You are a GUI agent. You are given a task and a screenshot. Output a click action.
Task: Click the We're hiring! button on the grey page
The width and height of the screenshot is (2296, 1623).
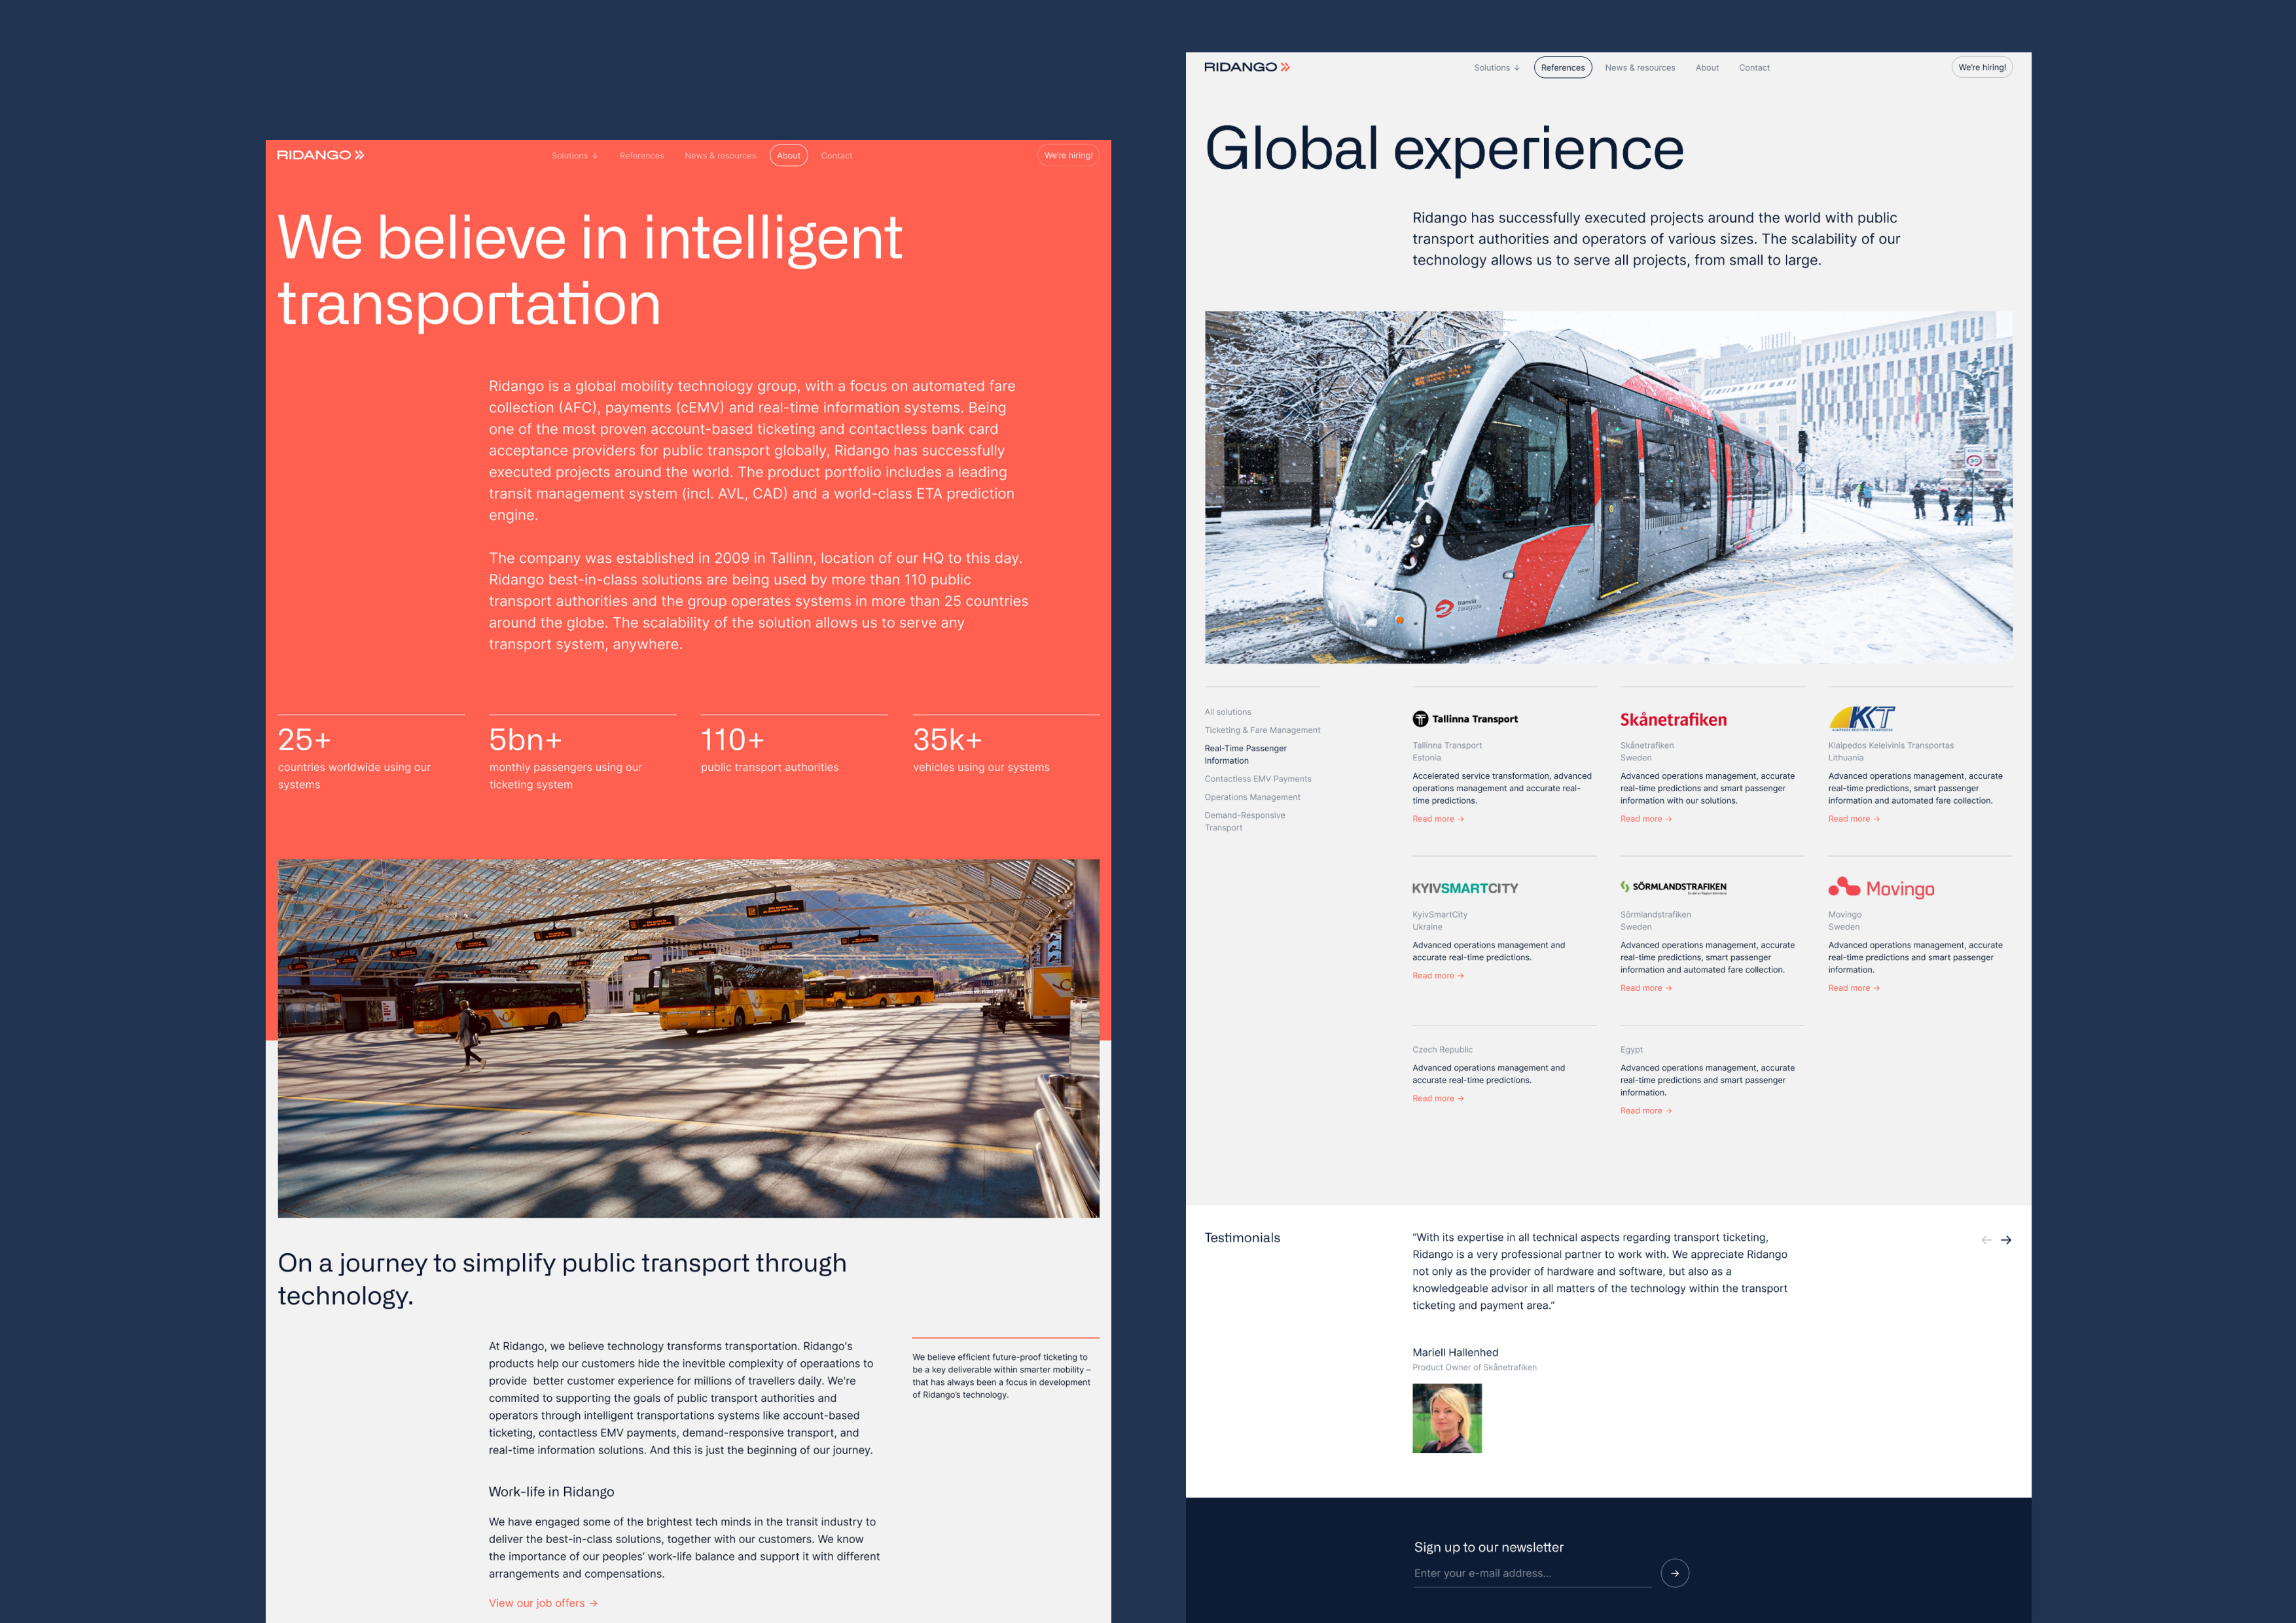point(1981,68)
